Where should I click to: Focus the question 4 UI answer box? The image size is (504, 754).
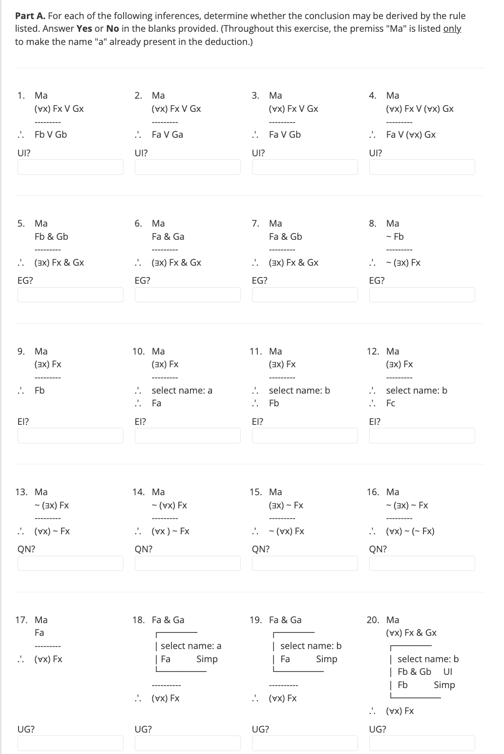[422, 167]
